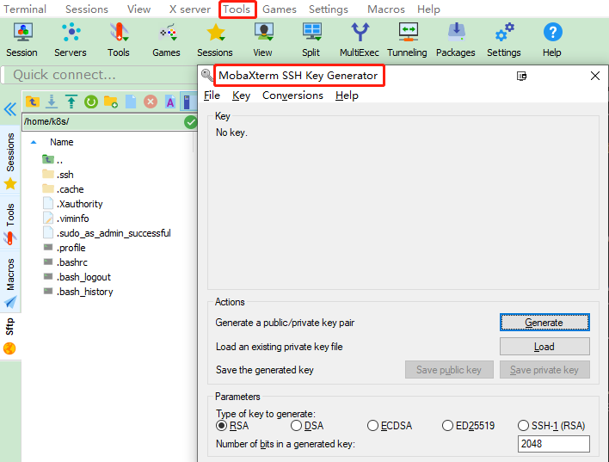Select the .Xauthority file
Viewport: 609px width, 462px height.
(x=72, y=204)
